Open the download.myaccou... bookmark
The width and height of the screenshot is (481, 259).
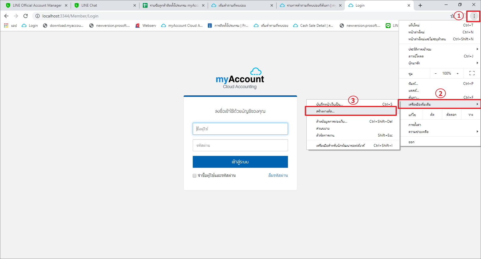click(63, 26)
